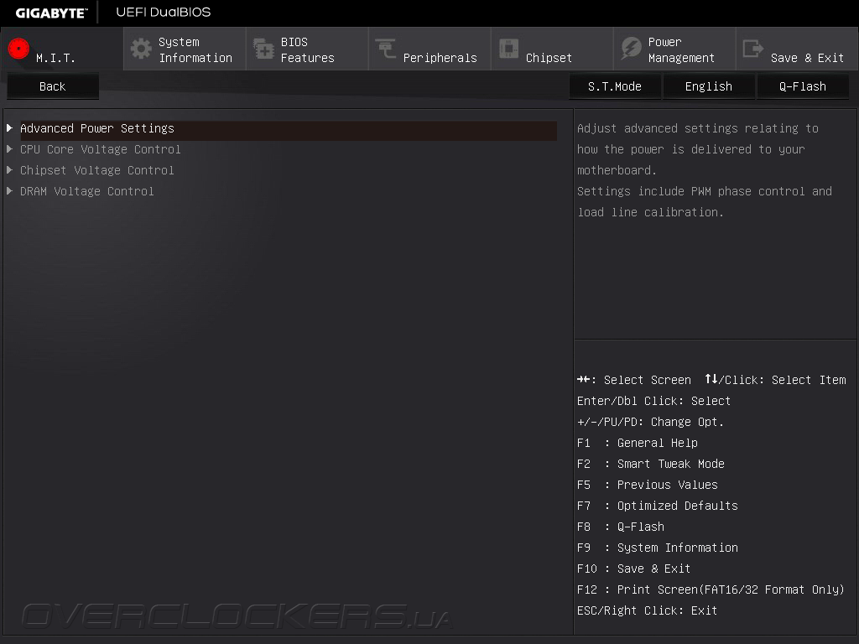Image resolution: width=859 pixels, height=644 pixels.
Task: Click the Power Management lightning icon
Action: point(631,49)
